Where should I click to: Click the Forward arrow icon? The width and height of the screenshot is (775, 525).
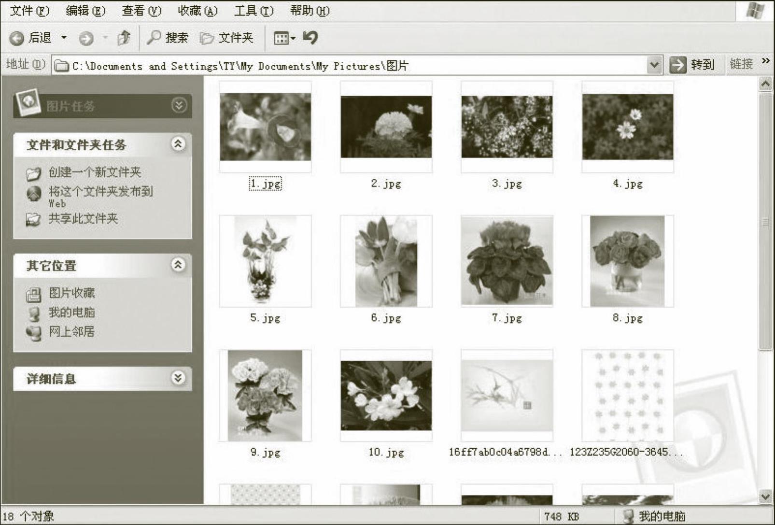pos(86,38)
